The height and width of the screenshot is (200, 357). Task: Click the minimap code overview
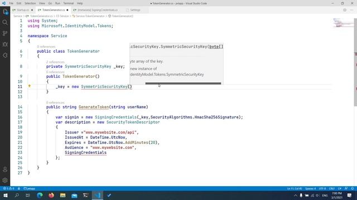pyautogui.click(x=343, y=23)
